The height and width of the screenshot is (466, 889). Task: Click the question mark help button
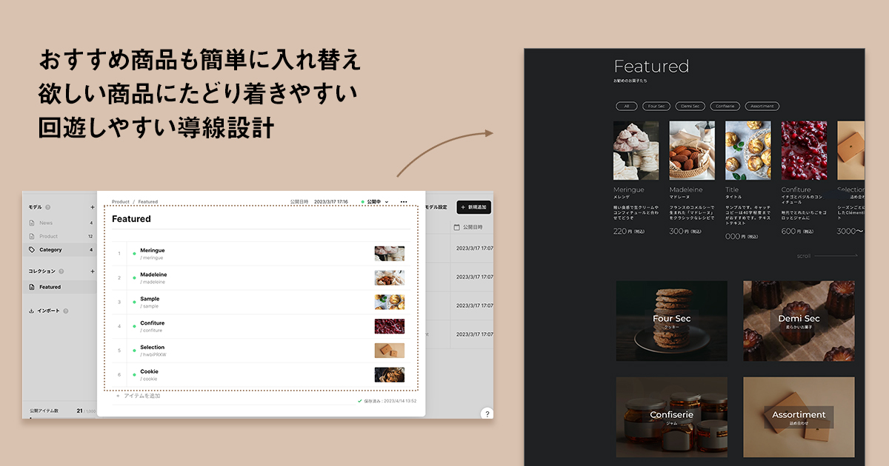click(487, 413)
